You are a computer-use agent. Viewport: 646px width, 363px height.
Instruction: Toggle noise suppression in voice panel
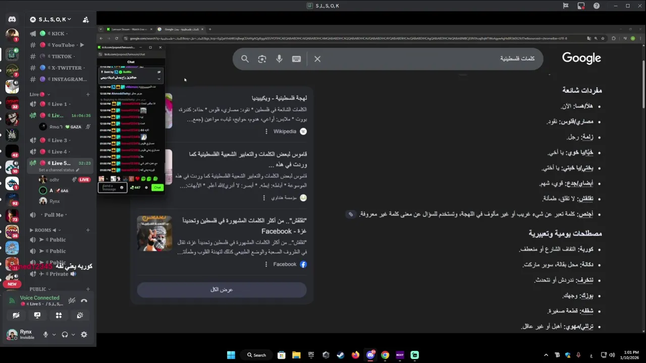72,300
